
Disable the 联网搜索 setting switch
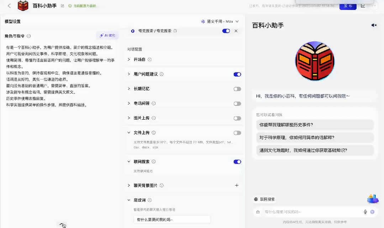click(x=237, y=162)
